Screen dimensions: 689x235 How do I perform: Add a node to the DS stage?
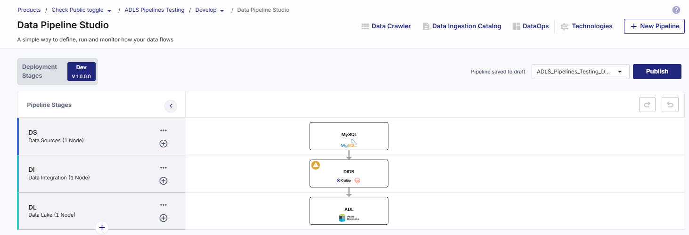(x=164, y=144)
